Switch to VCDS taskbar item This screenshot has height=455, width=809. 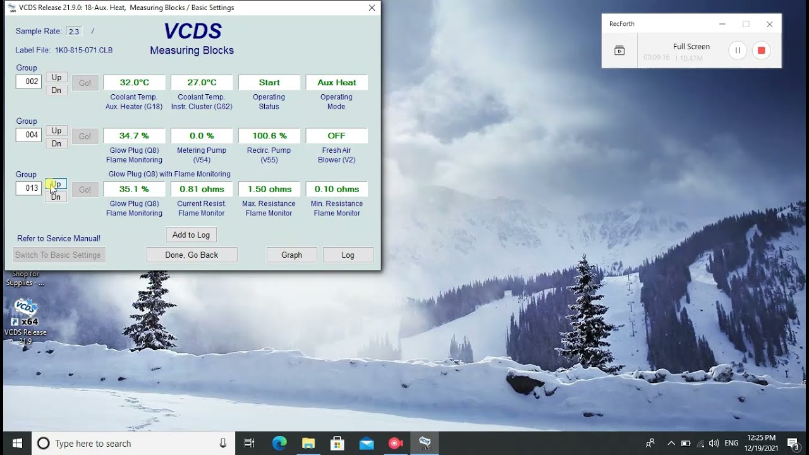click(425, 444)
